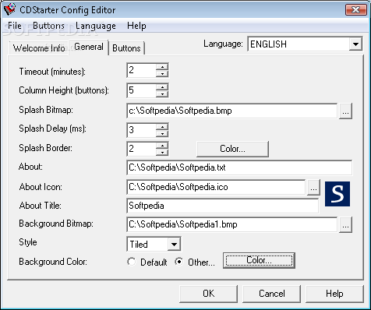
Task: Click the Splash Border value field
Action: pyautogui.click(x=142, y=149)
